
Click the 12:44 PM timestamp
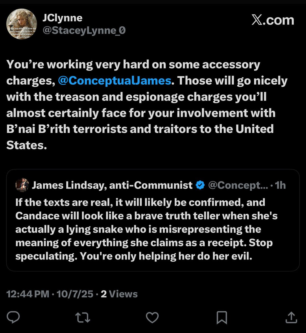pyautogui.click(x=28, y=294)
